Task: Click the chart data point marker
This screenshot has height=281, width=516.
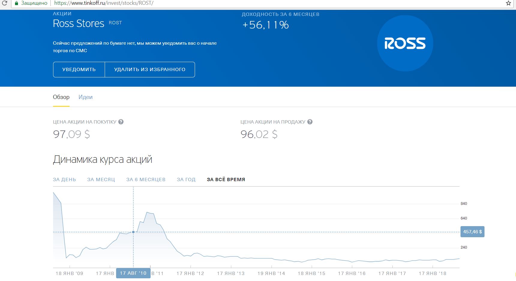Action: click(x=133, y=232)
